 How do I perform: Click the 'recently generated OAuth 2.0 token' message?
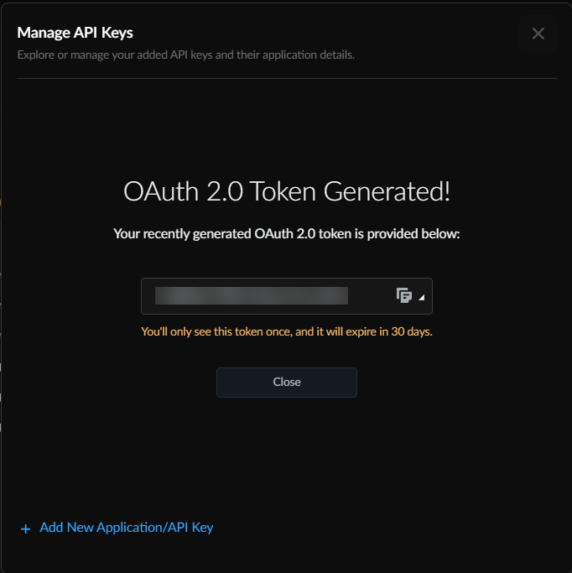(287, 234)
